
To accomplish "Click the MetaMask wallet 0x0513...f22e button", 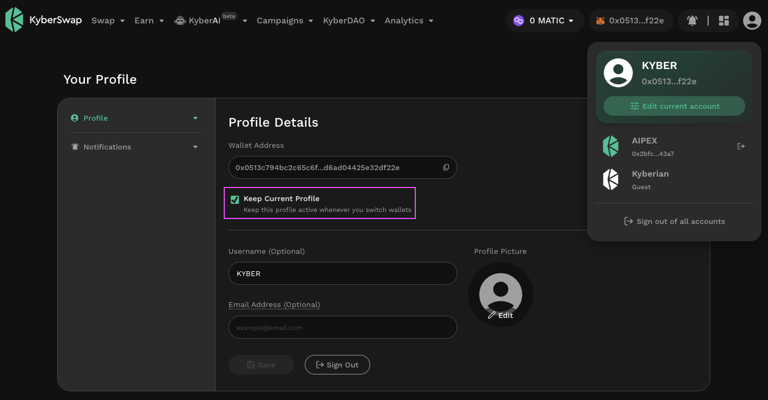I will click(x=630, y=21).
